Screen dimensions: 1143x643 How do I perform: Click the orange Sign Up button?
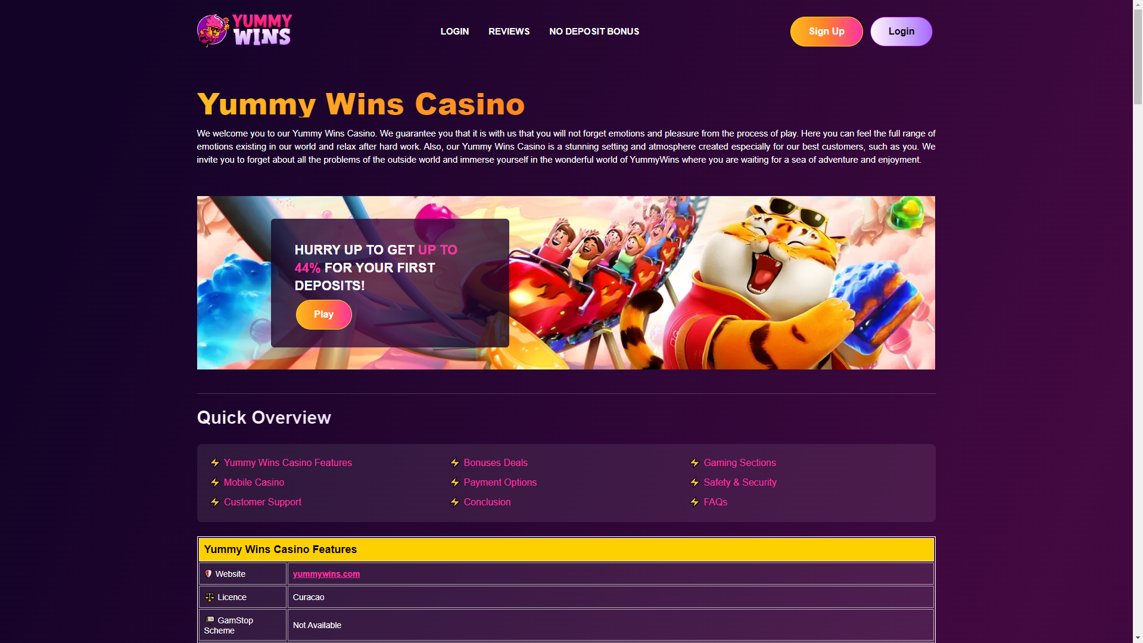coord(826,32)
